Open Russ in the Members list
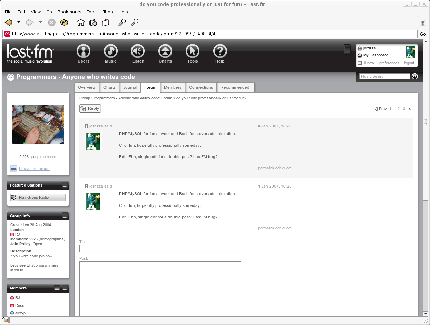 [20, 305]
